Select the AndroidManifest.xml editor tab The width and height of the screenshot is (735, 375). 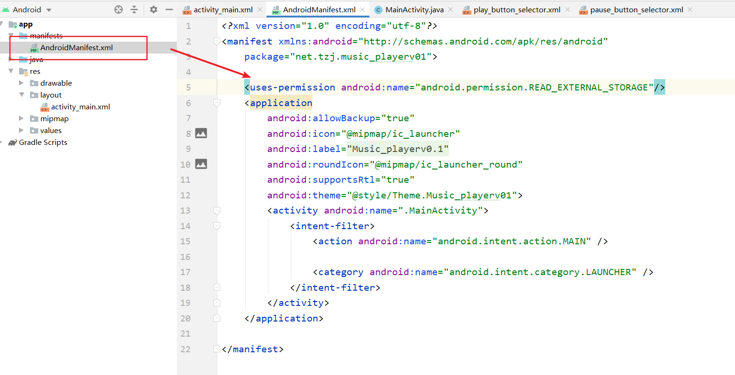point(319,9)
